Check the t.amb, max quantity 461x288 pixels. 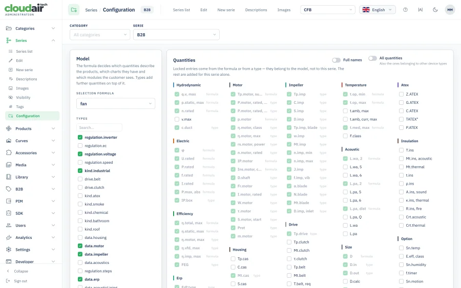click(x=345, y=111)
